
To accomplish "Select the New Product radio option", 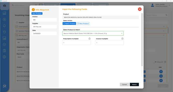I will click(x=83, y=23).
